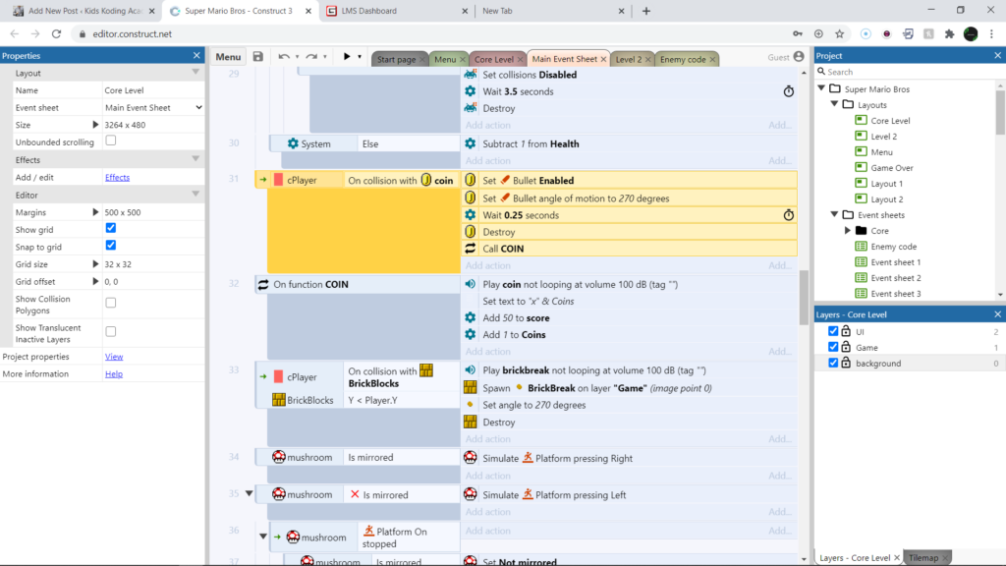
Task: Open Project properties View link
Action: (114, 356)
